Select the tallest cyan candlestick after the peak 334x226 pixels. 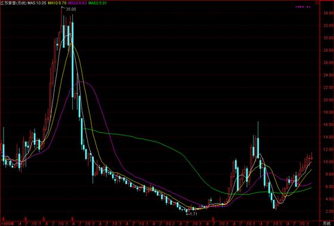(x=73, y=59)
